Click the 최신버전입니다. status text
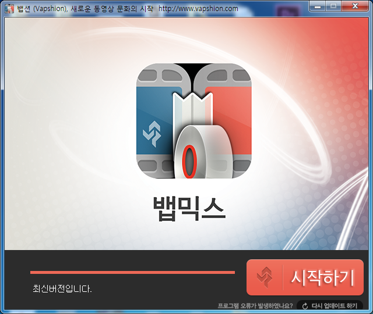The image size is (373, 314). [x=62, y=289]
